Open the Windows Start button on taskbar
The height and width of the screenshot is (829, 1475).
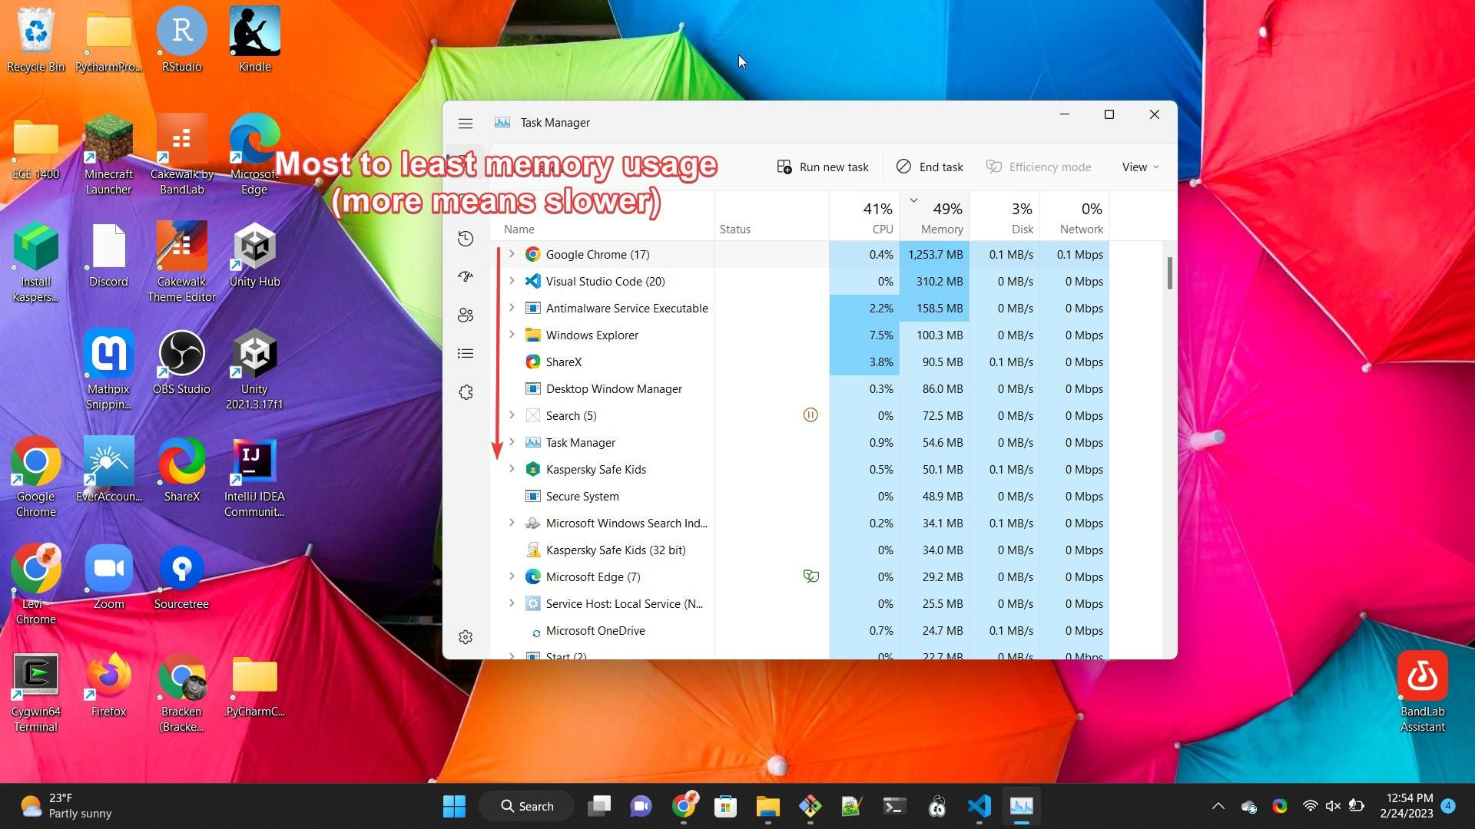click(x=454, y=806)
